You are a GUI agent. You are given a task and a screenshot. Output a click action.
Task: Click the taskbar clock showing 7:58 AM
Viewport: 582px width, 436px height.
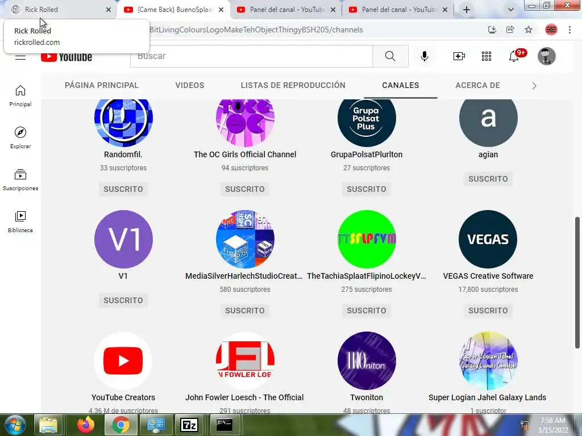pyautogui.click(x=553, y=425)
